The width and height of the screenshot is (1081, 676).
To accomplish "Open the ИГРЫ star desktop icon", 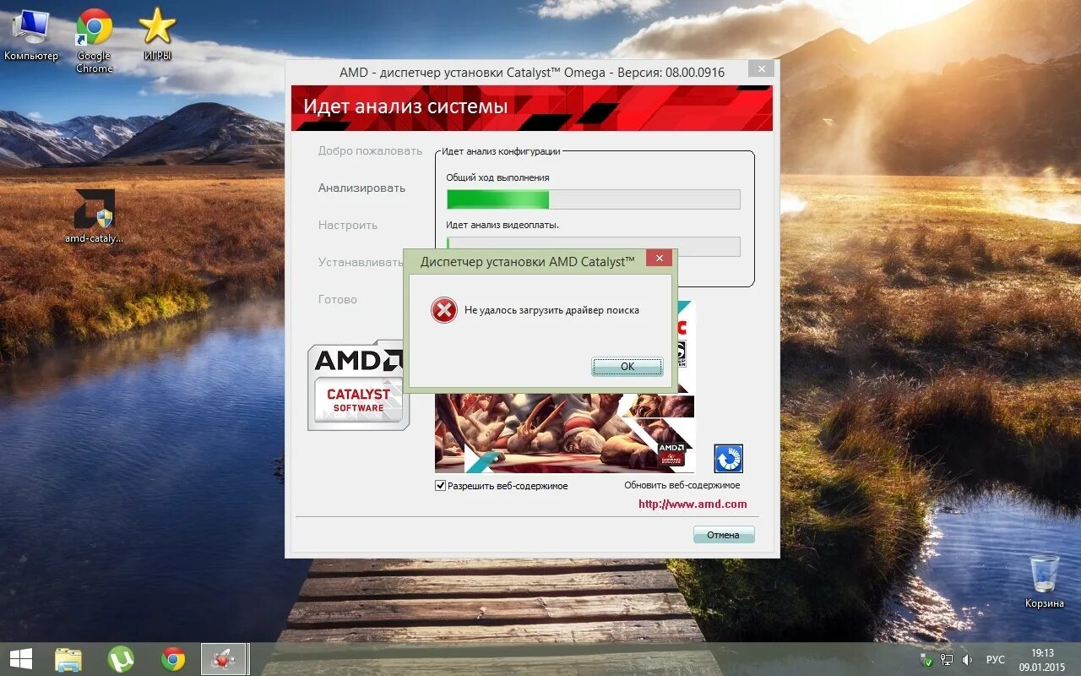I will pyautogui.click(x=157, y=35).
